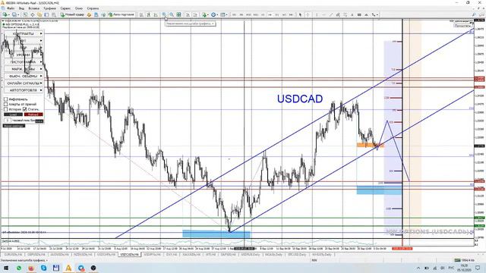Tile chart windows with the grid icon
This screenshot has width=486, height=273.
179,14
